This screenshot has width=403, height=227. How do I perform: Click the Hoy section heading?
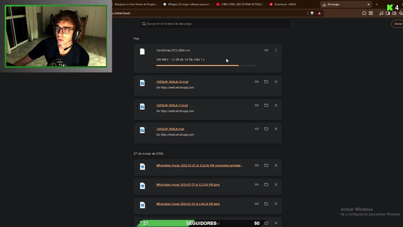tap(136, 38)
